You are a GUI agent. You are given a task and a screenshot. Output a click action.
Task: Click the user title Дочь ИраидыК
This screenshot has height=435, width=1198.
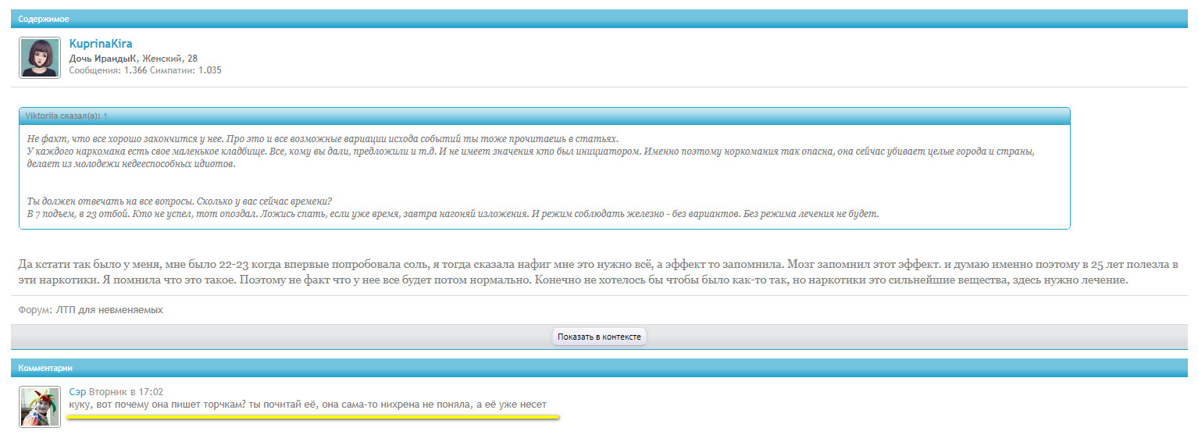(103, 58)
